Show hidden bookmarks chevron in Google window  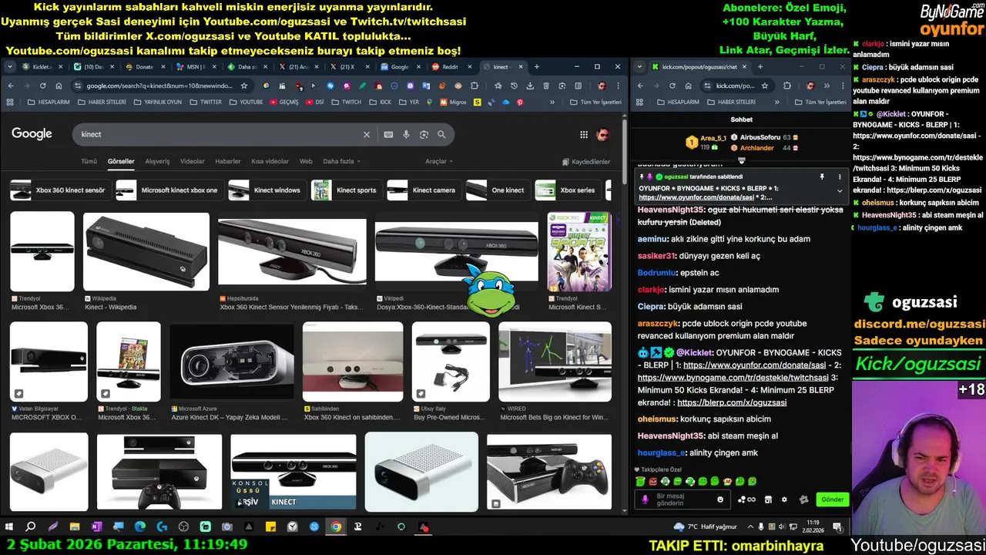[x=552, y=102]
